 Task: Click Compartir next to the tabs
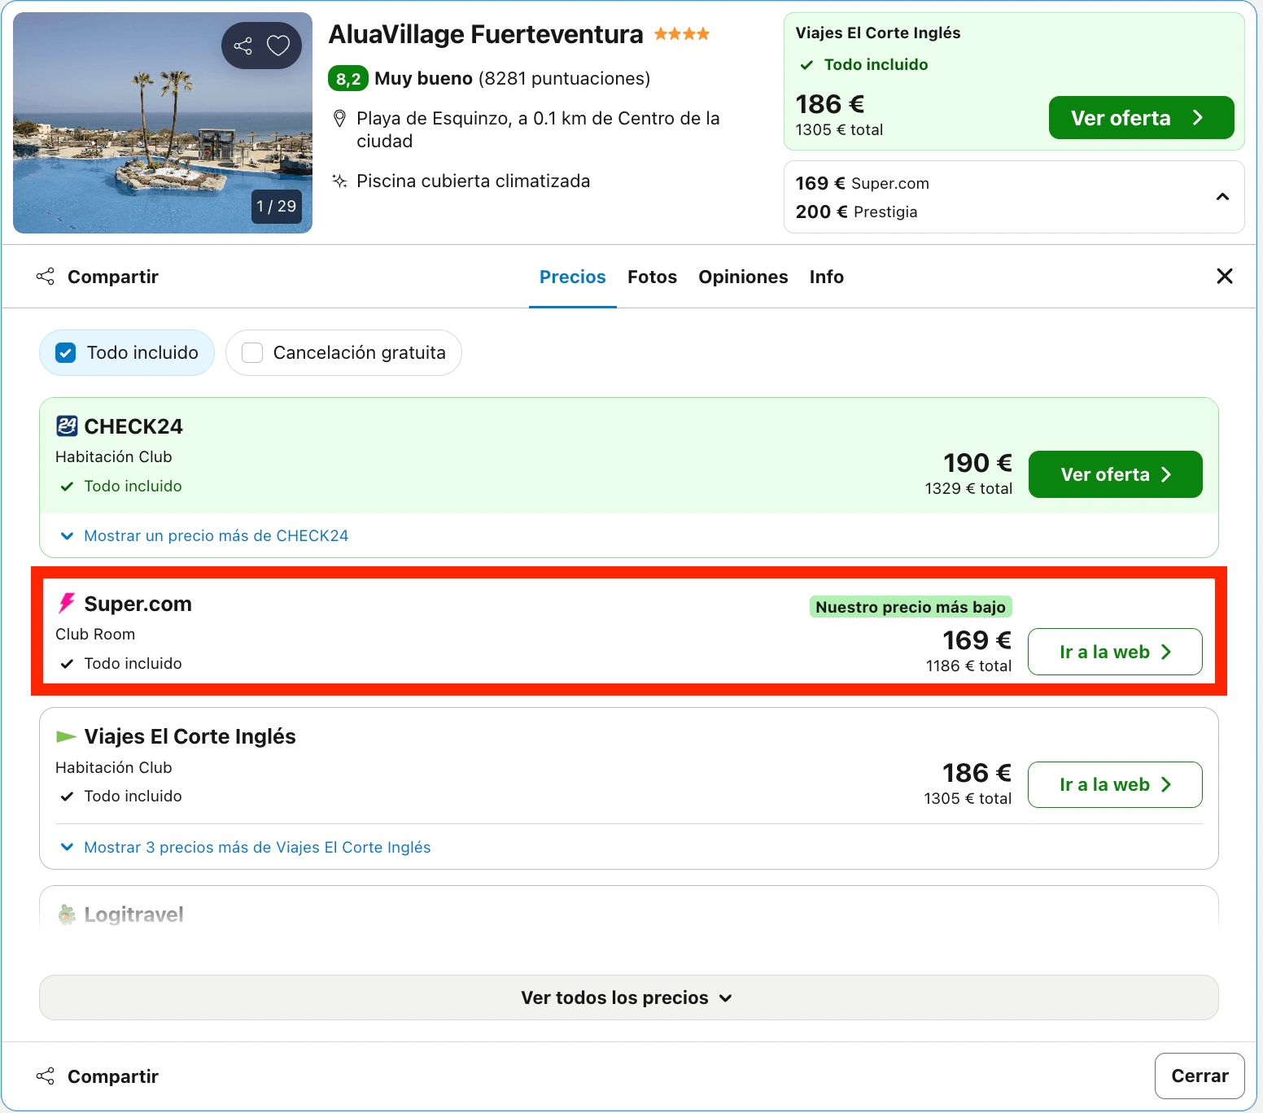98,277
